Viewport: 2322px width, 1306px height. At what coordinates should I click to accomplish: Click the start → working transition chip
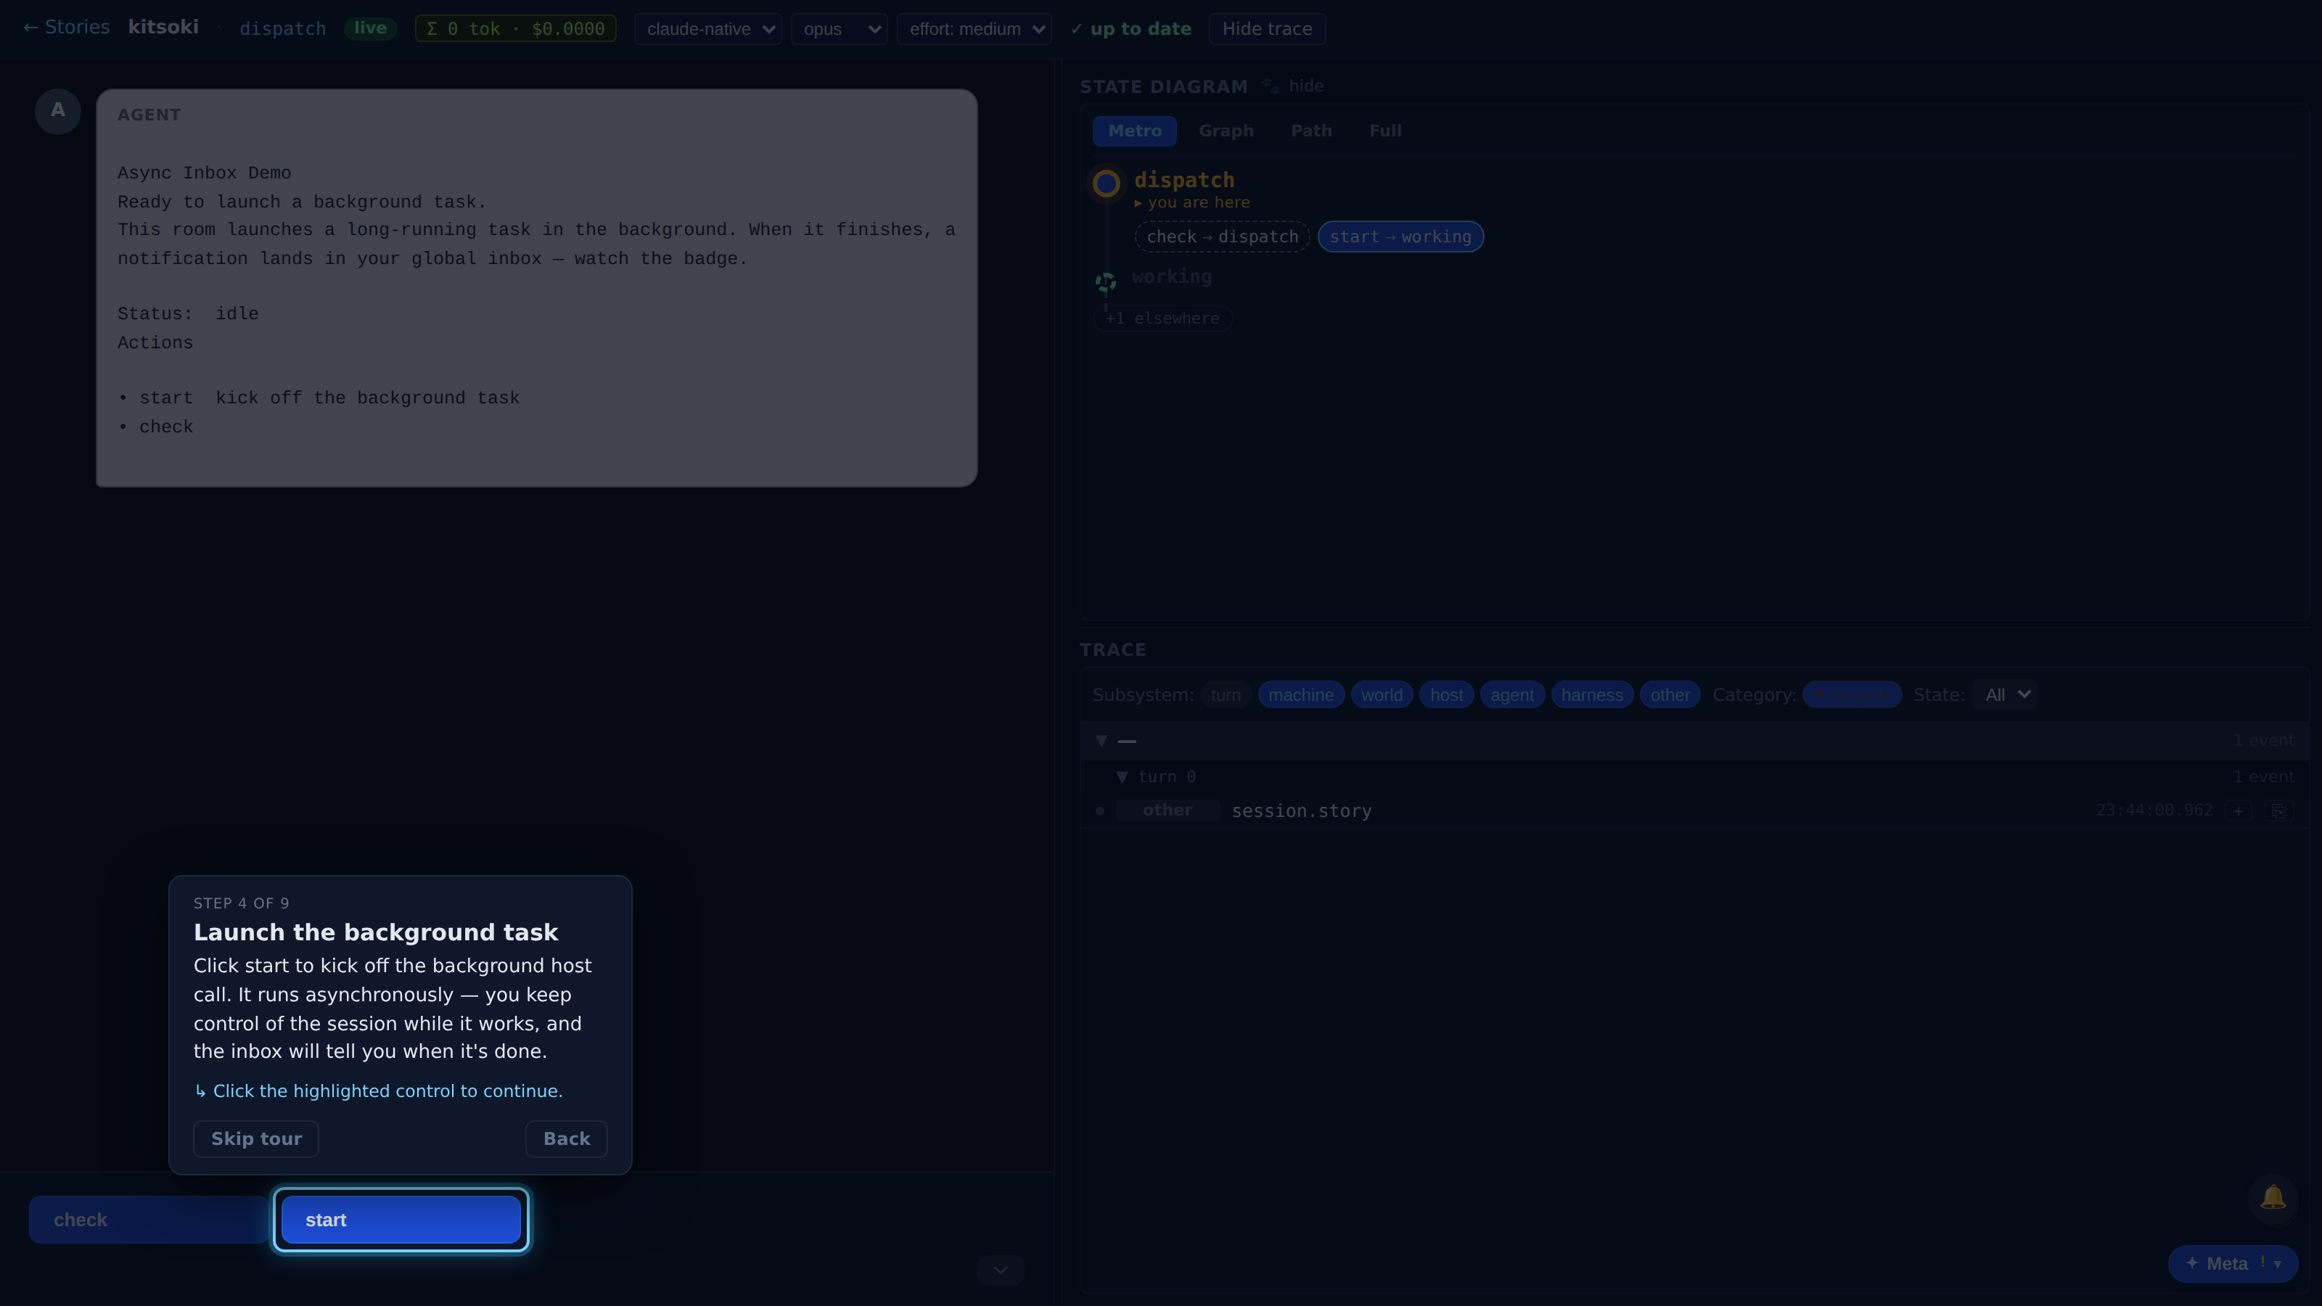[1400, 237]
